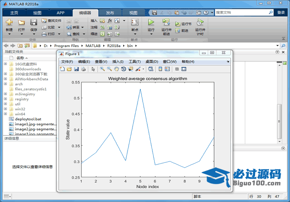Screen dimensions: 290x202
Task: Expand the win64 folder
Action: point(5,114)
